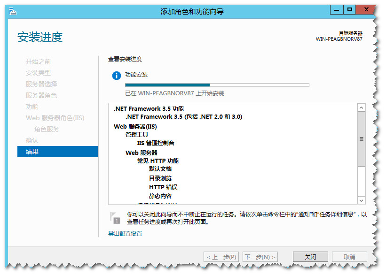Minimize the 添加角色和功能向导 window
386x276 pixels.
337,10
